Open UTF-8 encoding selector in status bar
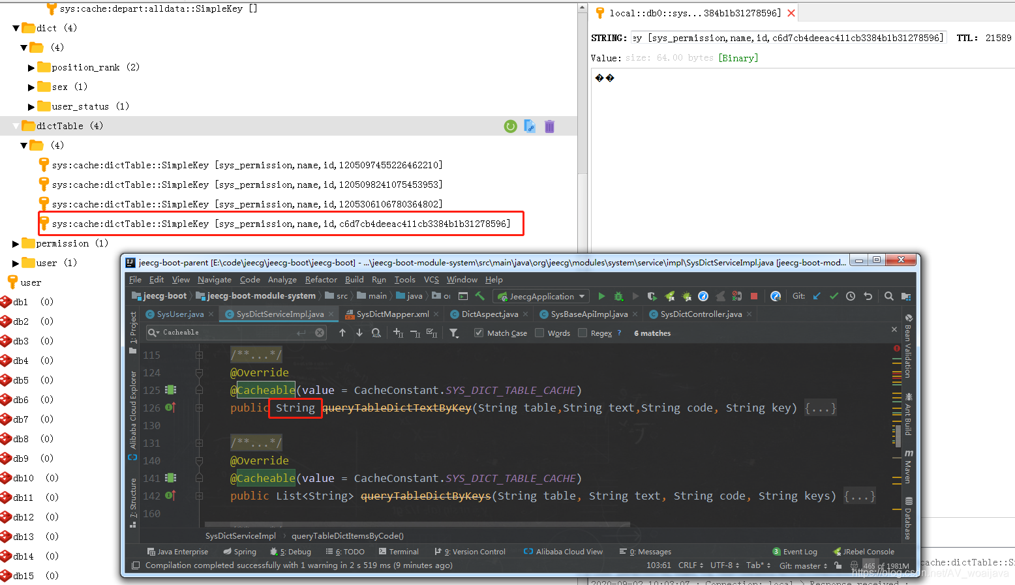This screenshot has width=1015, height=585. pos(725,565)
